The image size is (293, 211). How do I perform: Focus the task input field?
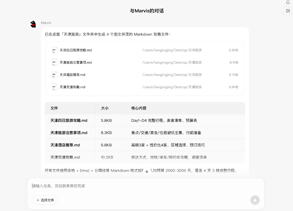coord(146,186)
